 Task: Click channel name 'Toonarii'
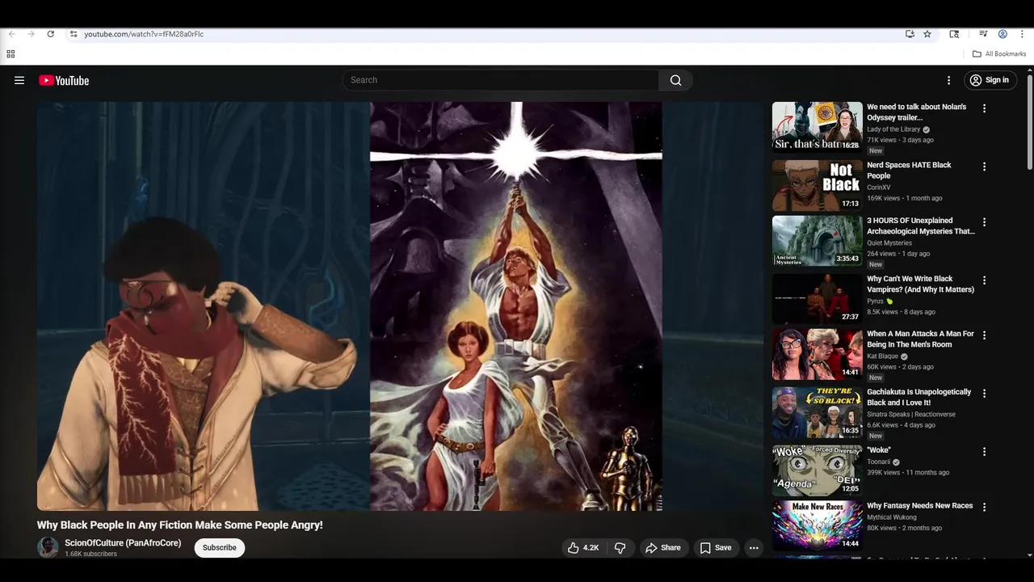pyautogui.click(x=879, y=462)
